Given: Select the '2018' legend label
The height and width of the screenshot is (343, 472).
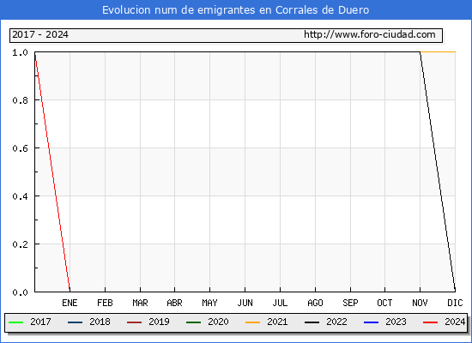Looking at the screenshot, I should (100, 322).
